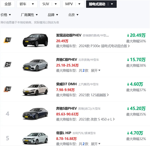Screen dimensions: 150x146
Task: Expand 展开 under 帝豪L HiP
Action: click(x=95, y=144)
